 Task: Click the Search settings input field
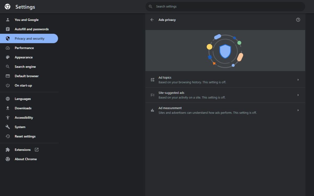pyautogui.click(x=225, y=7)
